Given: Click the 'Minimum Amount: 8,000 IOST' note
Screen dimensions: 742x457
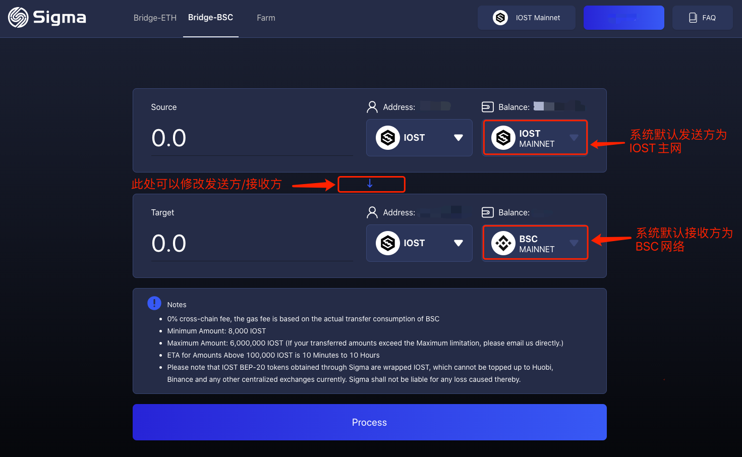Looking at the screenshot, I should [216, 331].
